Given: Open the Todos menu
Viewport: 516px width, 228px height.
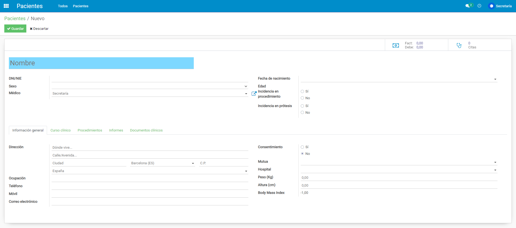Looking at the screenshot, I should [x=63, y=6].
